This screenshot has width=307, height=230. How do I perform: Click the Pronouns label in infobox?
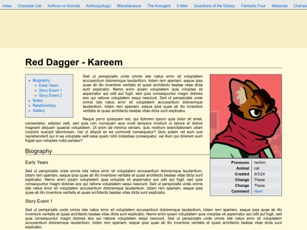240,162
